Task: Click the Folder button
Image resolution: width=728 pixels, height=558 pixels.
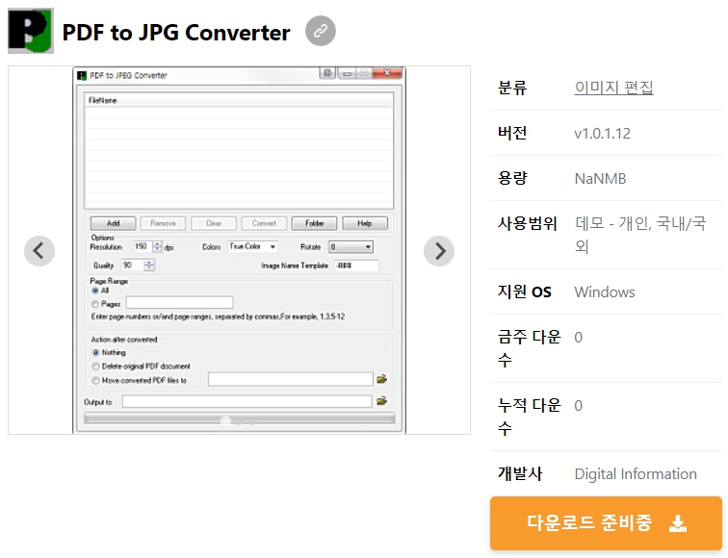Action: 314,223
